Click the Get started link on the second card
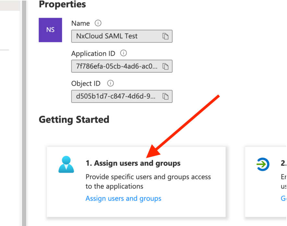The image size is (287, 226). (284, 198)
